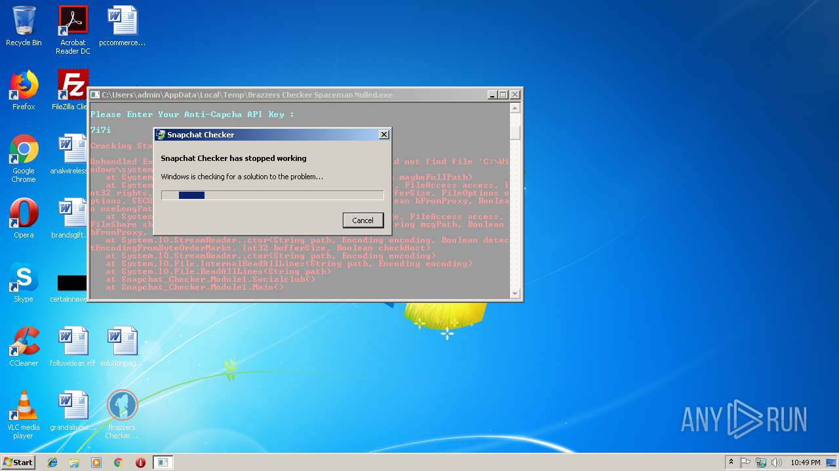839x471 pixels.
Task: Open the solutionpag document icon
Action: pyautogui.click(x=123, y=347)
